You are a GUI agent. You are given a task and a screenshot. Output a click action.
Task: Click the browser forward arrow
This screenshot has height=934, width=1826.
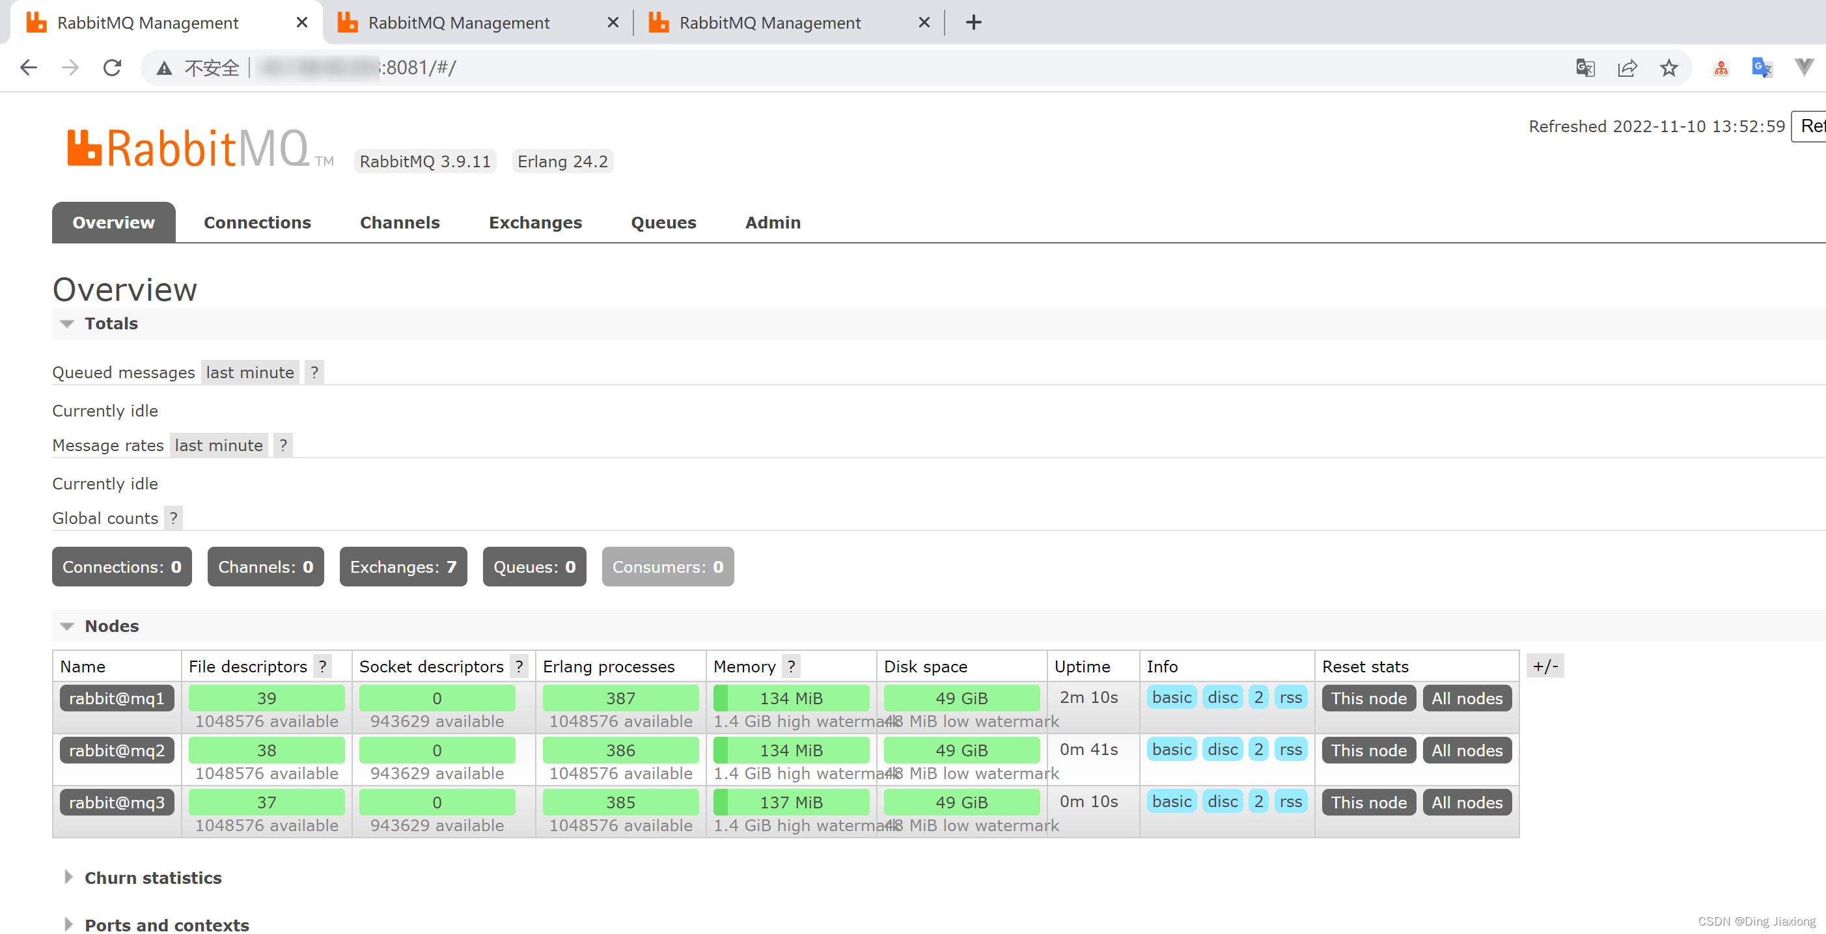(x=70, y=68)
